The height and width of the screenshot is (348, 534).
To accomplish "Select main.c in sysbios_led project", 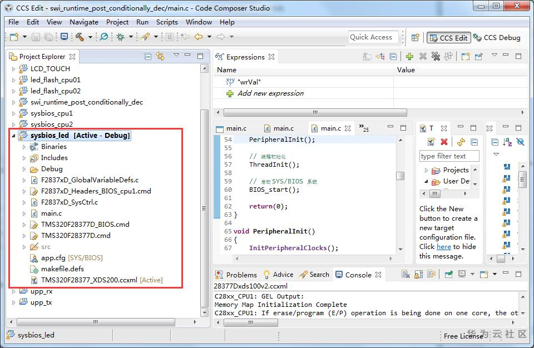I will pyautogui.click(x=51, y=213).
